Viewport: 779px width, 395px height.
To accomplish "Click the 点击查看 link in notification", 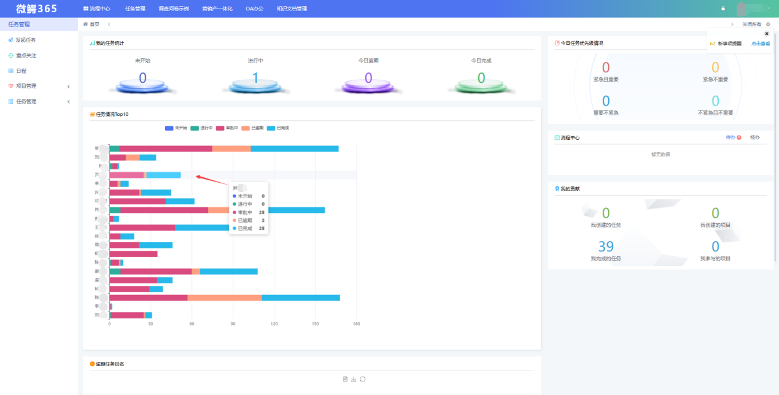I will click(761, 44).
